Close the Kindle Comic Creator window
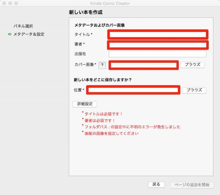Viewport: 220px width, 195px height. click(4, 3)
